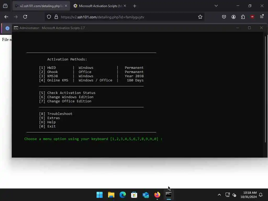This screenshot has height=201, width=268.
Task: Open the Firefox account icon
Action: click(233, 17)
